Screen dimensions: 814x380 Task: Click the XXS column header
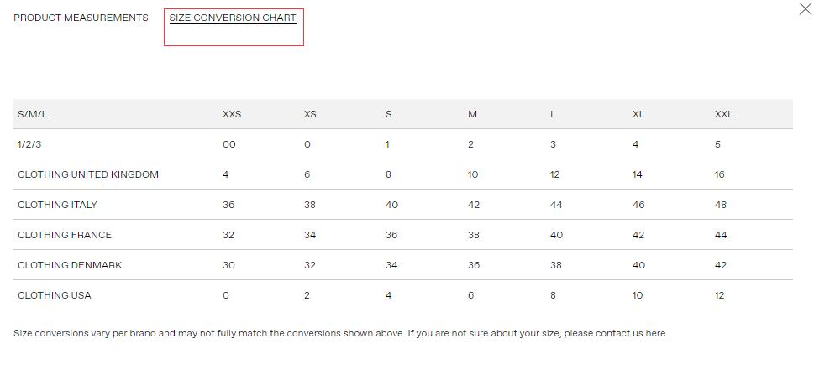click(x=232, y=114)
